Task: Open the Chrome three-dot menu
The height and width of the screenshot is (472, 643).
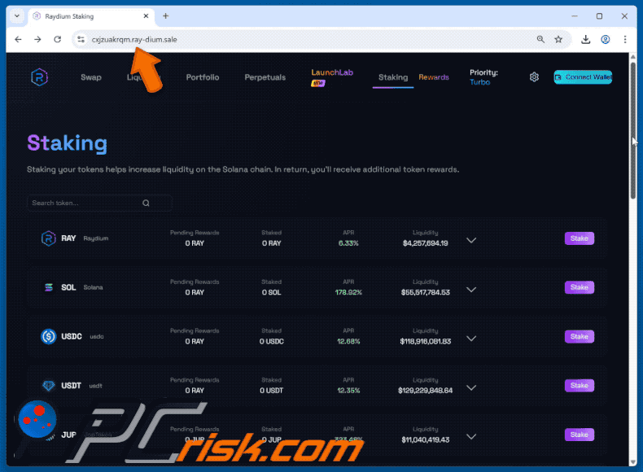Action: click(x=625, y=39)
